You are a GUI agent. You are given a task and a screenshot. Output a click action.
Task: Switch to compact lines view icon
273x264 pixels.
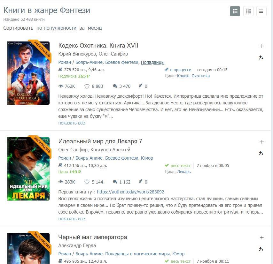tap(261, 11)
